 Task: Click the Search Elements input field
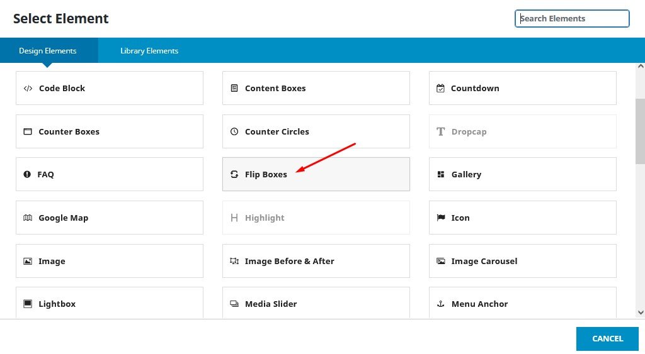pos(572,19)
